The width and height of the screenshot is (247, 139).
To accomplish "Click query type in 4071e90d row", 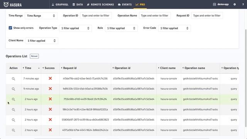I will 234,130.
